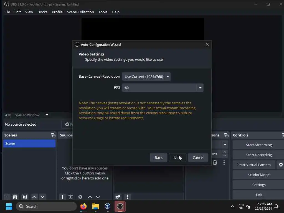Click Back in the wizard
Image resolution: width=284 pixels, height=213 pixels.
coord(158,158)
